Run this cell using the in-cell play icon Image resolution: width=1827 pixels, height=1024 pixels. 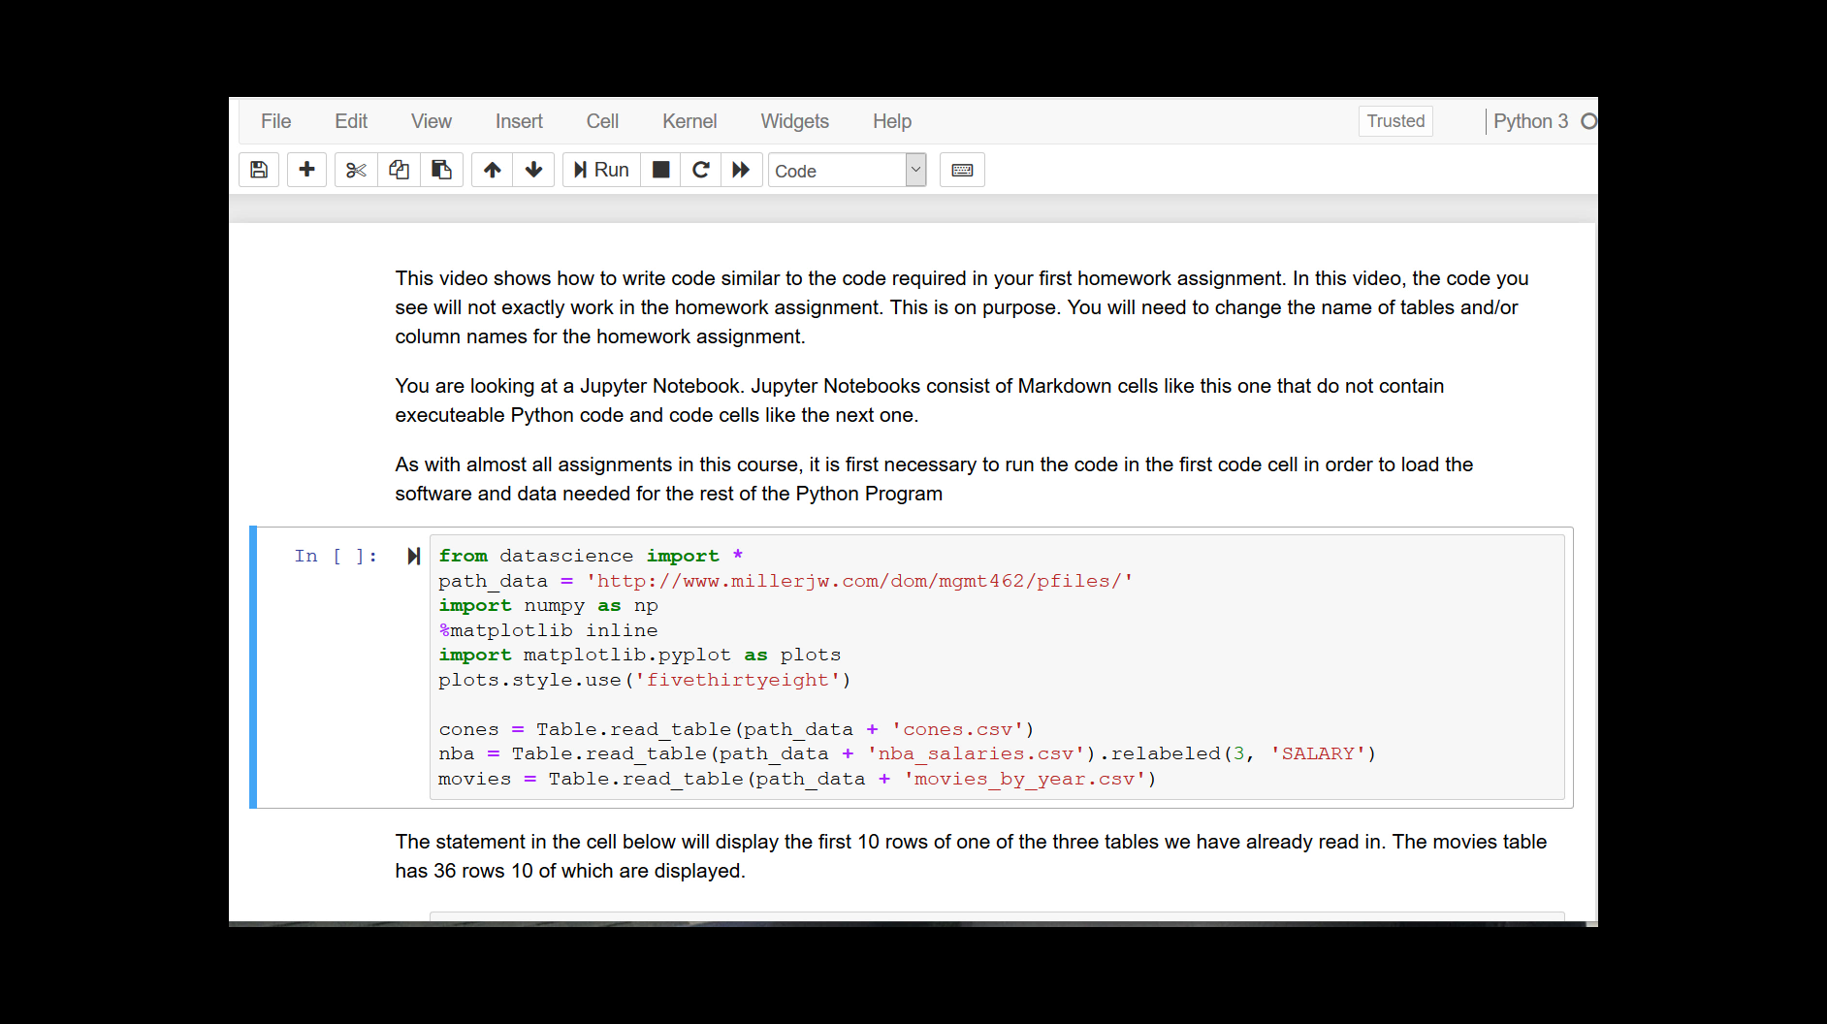click(x=414, y=556)
